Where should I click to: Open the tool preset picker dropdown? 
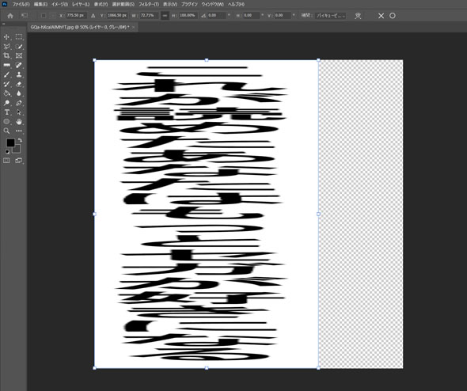[25, 16]
